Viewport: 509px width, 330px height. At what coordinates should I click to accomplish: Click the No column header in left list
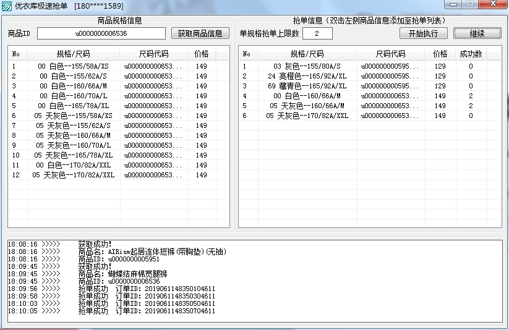[x=17, y=54]
